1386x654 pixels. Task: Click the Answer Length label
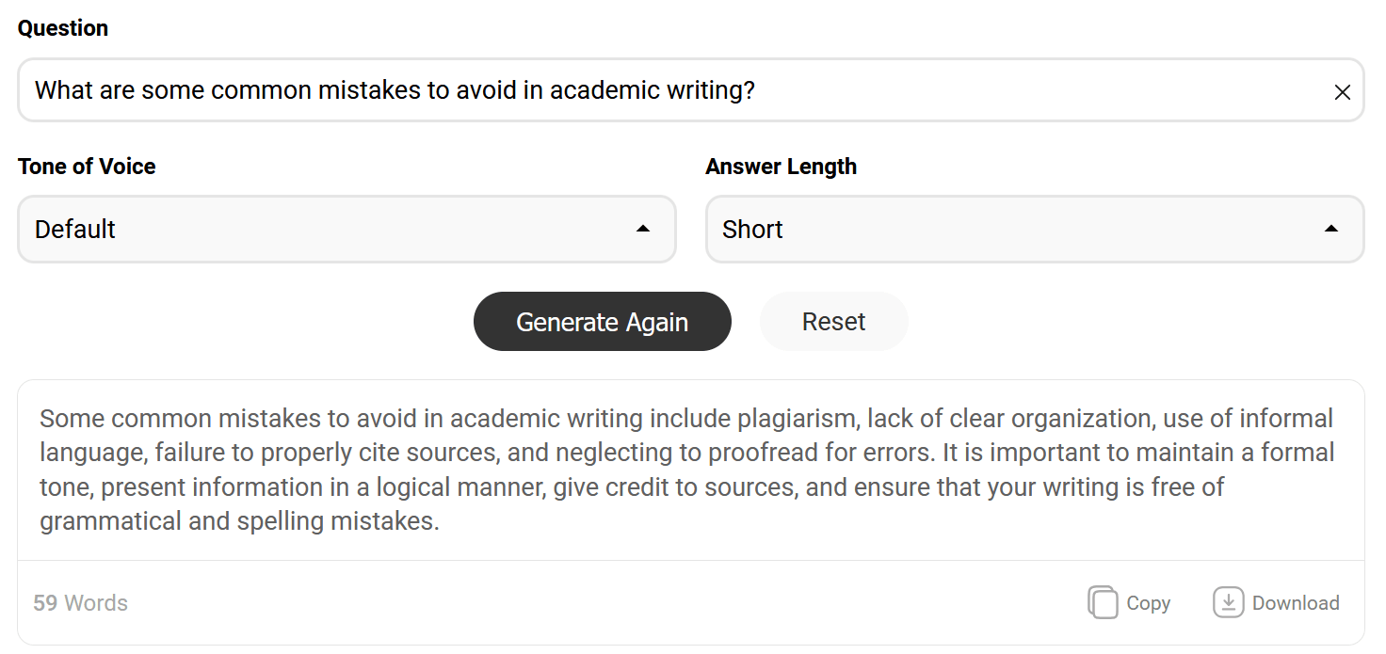(781, 167)
